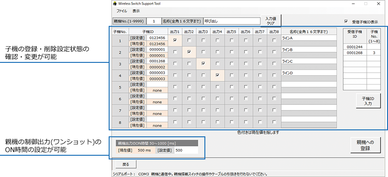Click the 入力値クリア button
This screenshot has height=177, width=388.
pos(271,20)
